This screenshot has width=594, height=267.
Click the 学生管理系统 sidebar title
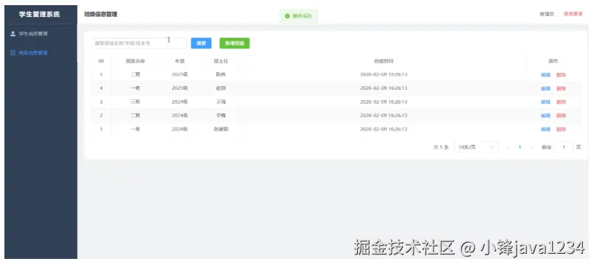pos(40,15)
